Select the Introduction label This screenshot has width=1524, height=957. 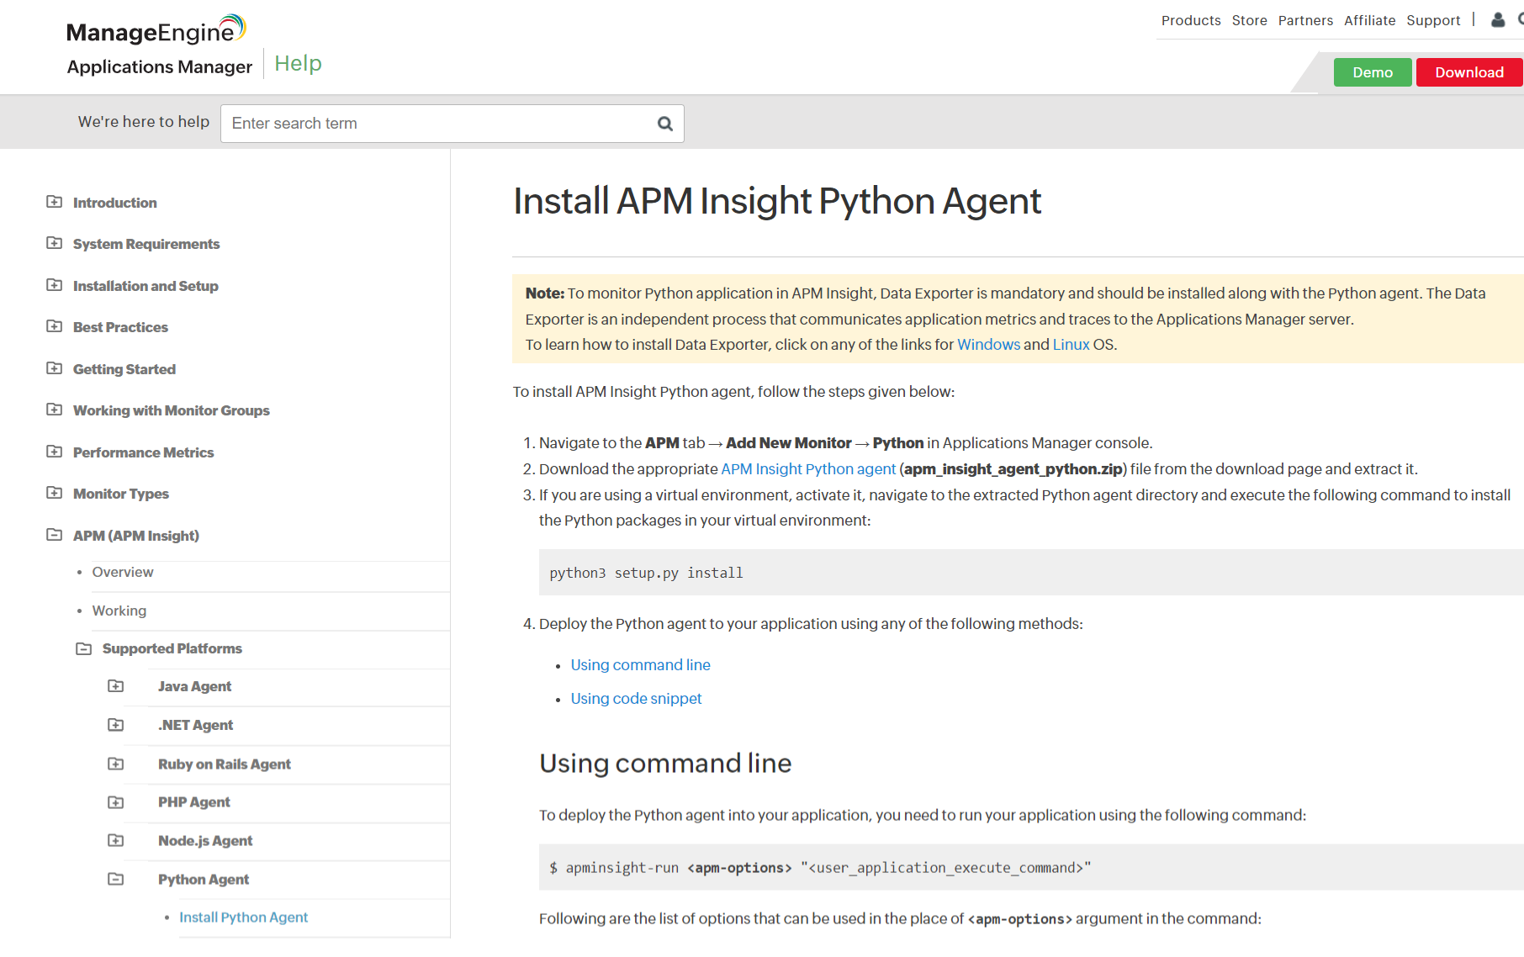pos(114,203)
